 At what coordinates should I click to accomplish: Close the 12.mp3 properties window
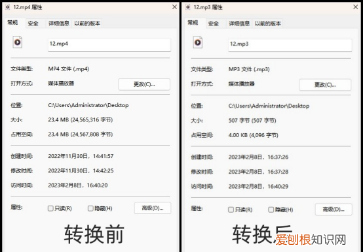point(356,7)
